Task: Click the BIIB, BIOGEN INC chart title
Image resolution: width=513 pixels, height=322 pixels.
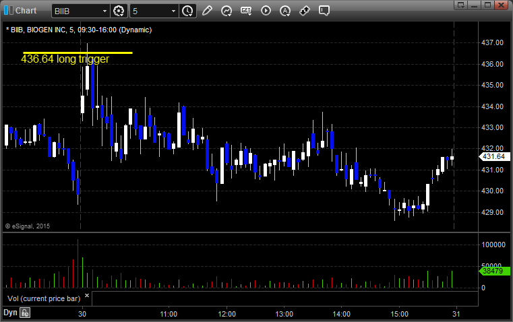Action: pos(79,30)
